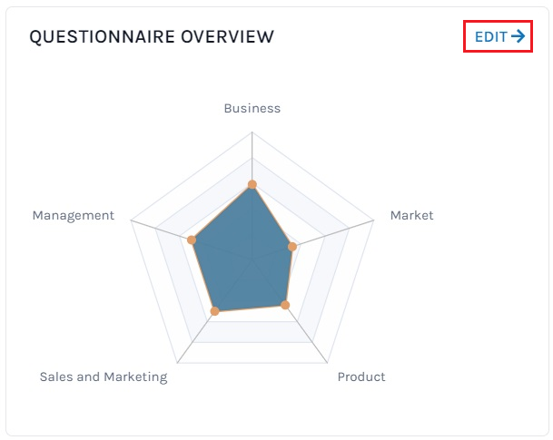Click the outer vertex of Market axis

coord(373,220)
